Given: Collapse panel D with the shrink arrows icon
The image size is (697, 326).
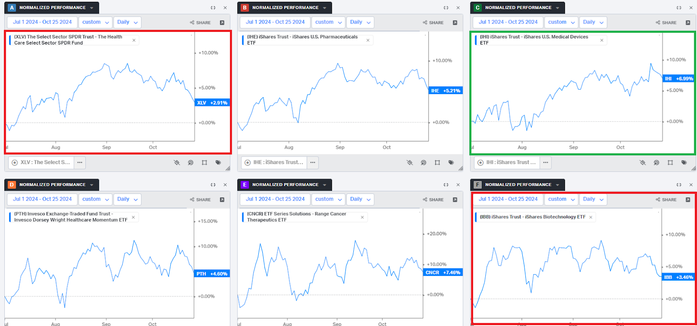Looking at the screenshot, I should [x=213, y=185].
